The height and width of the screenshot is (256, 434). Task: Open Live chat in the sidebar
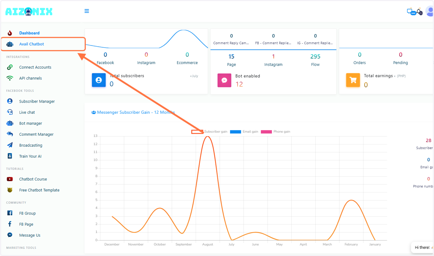[x=27, y=112]
